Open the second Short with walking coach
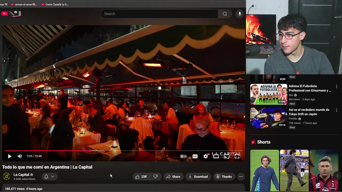 point(294,170)
